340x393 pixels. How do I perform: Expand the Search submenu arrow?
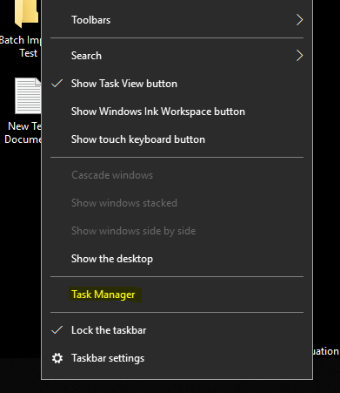coord(300,56)
